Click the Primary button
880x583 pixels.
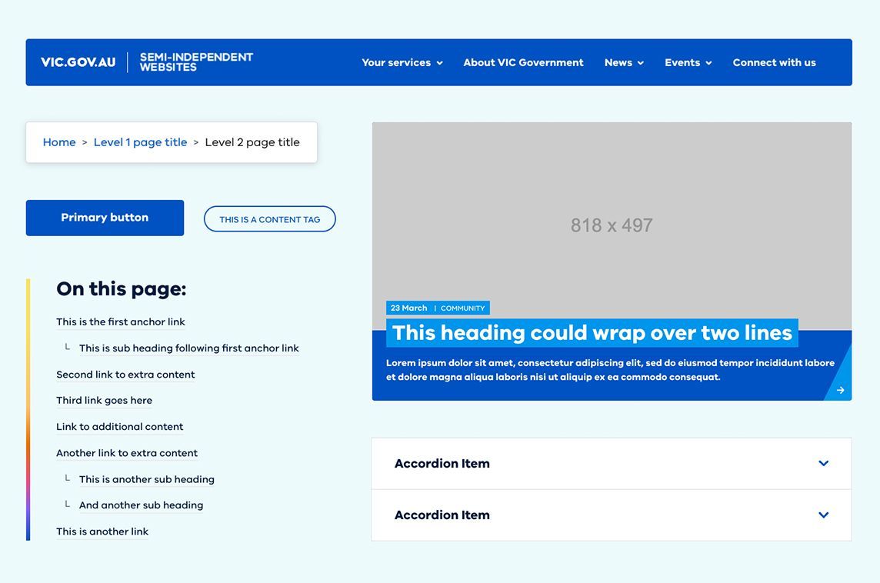(x=105, y=218)
